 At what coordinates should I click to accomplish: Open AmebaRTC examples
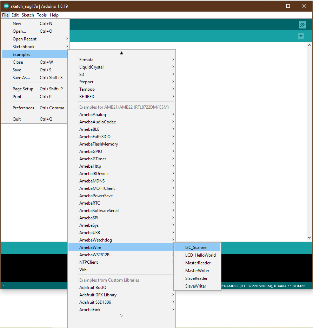click(x=122, y=203)
